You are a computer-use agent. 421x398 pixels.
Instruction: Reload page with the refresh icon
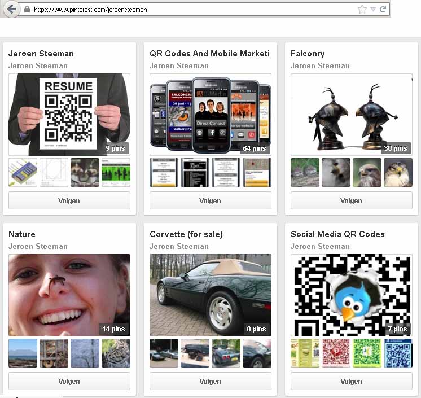pos(383,10)
